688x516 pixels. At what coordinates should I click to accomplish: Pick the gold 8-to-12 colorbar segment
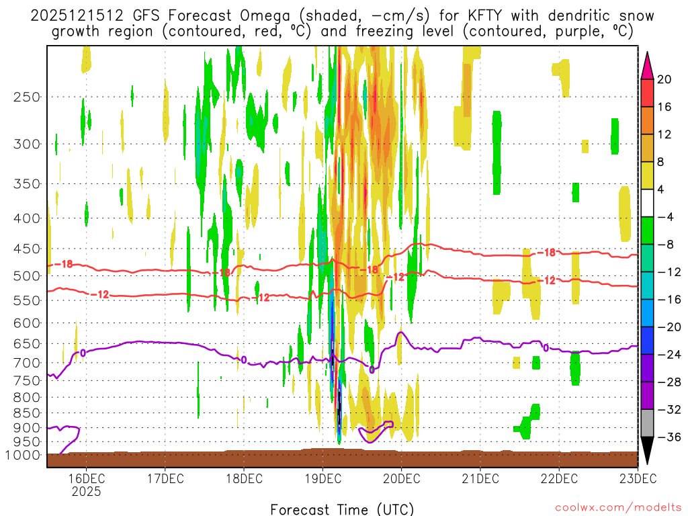647,148
